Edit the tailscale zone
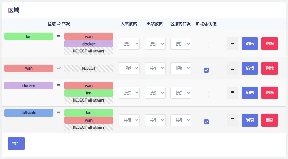 point(250,120)
